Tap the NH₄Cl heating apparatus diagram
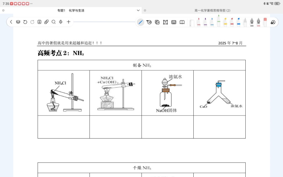This screenshot has height=177, width=283. tap(64, 93)
